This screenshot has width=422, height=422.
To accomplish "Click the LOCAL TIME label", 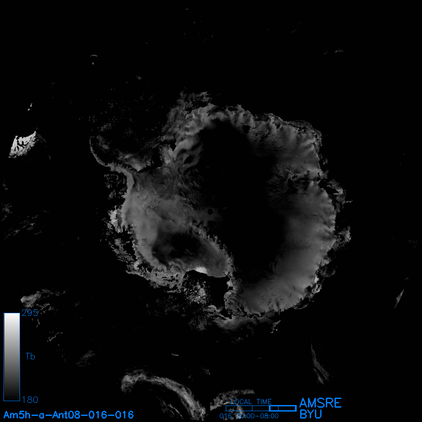I will pos(251,402).
